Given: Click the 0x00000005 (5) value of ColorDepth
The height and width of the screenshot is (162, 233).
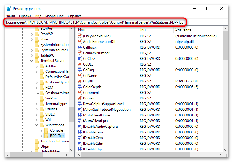Looking at the screenshot, I should point(187,87).
